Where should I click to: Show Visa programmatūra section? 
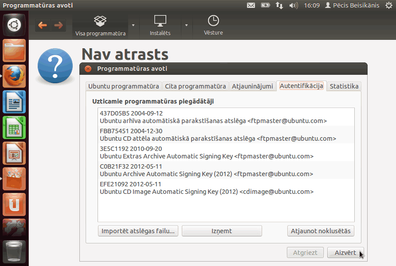[100, 25]
